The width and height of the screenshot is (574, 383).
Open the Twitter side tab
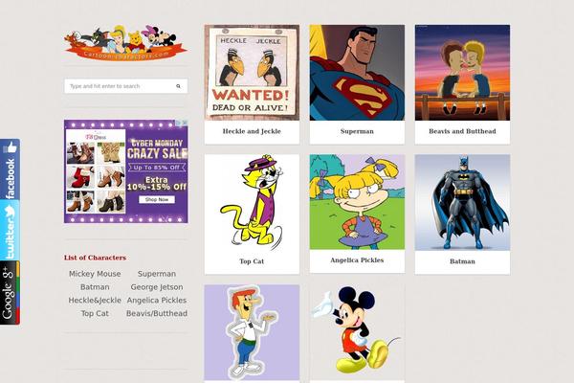pos(10,230)
